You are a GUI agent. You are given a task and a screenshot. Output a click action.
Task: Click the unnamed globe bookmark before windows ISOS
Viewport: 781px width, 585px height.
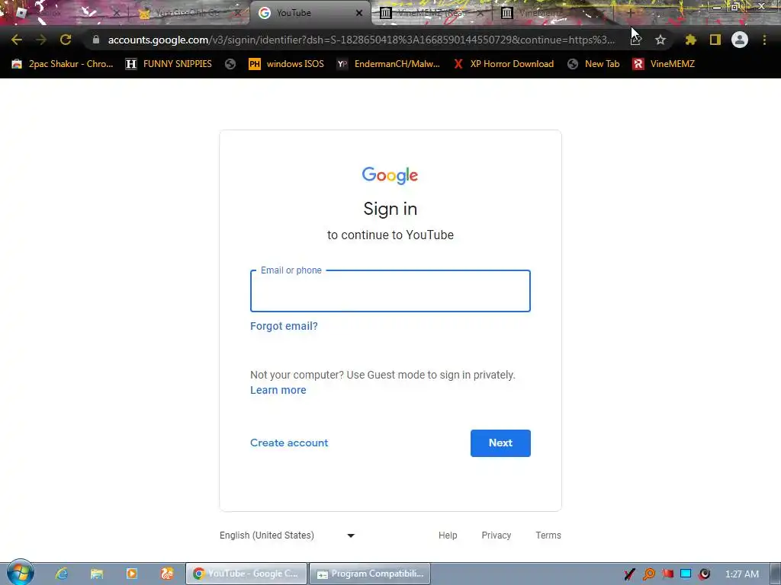pyautogui.click(x=230, y=64)
